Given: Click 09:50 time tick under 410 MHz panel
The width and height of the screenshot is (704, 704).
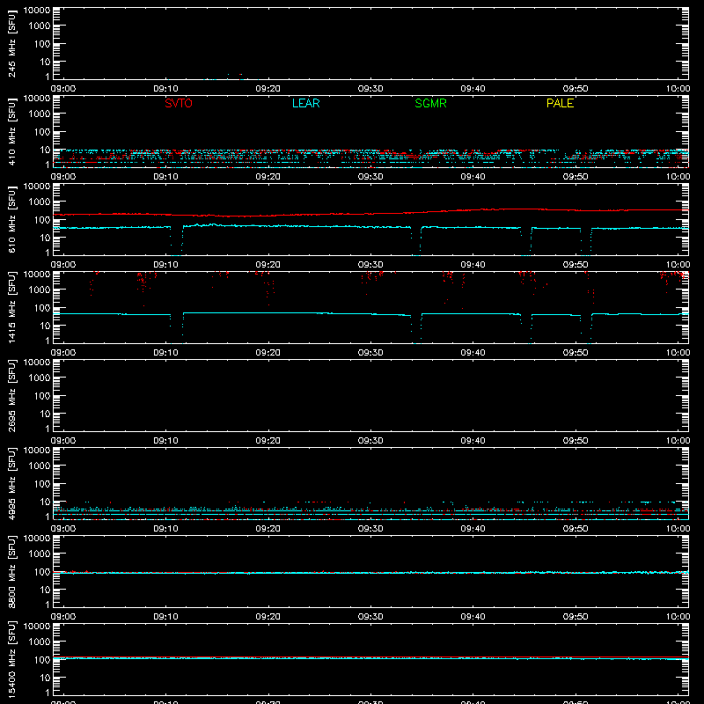Looking at the screenshot, I should click(576, 177).
